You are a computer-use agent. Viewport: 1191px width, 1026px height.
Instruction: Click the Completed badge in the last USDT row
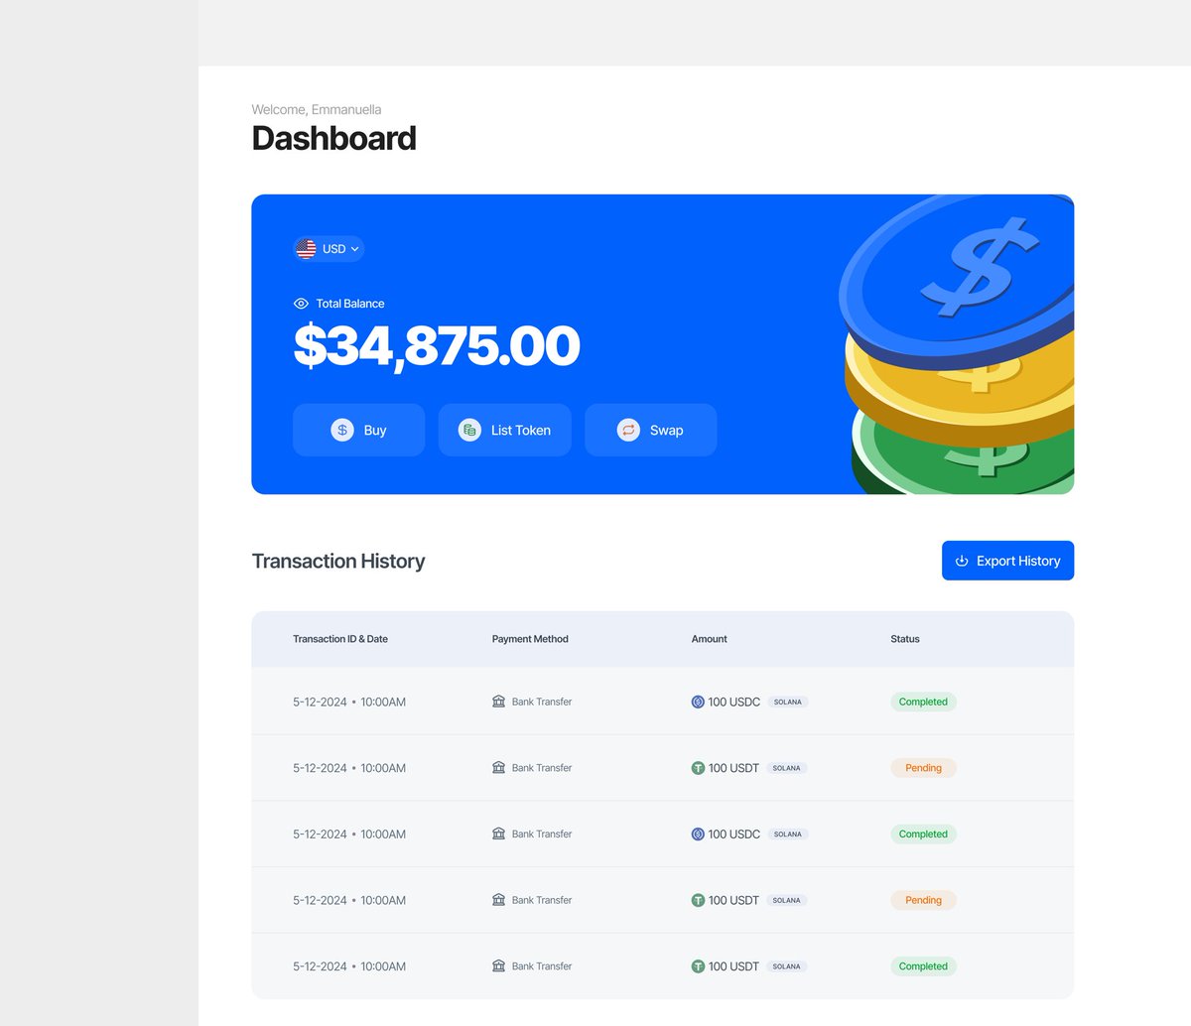(x=923, y=966)
